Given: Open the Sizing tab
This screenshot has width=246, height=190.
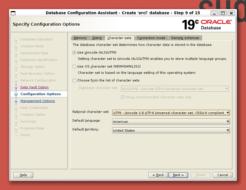Looking at the screenshot, I should pyautogui.click(x=97, y=38).
